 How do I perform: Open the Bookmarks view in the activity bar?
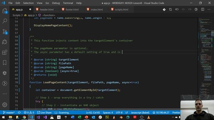[5, 63]
